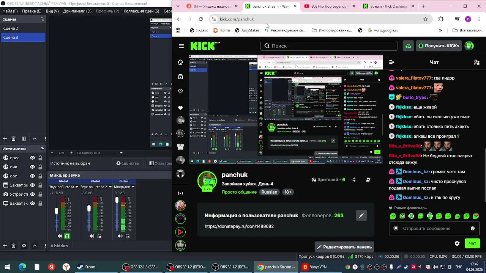The image size is (486, 273).
Task: Edit the panchuk info panel pencil icon
Action: [361, 215]
